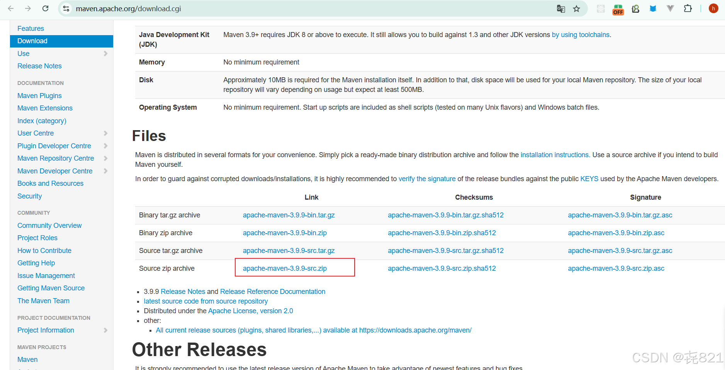Download apache-maven-3.9.9-bin.tar.gz

click(x=289, y=215)
